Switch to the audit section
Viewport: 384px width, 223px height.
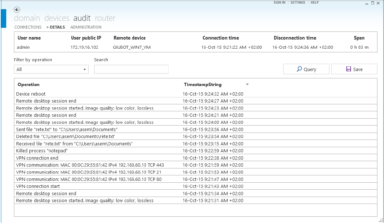(82, 18)
